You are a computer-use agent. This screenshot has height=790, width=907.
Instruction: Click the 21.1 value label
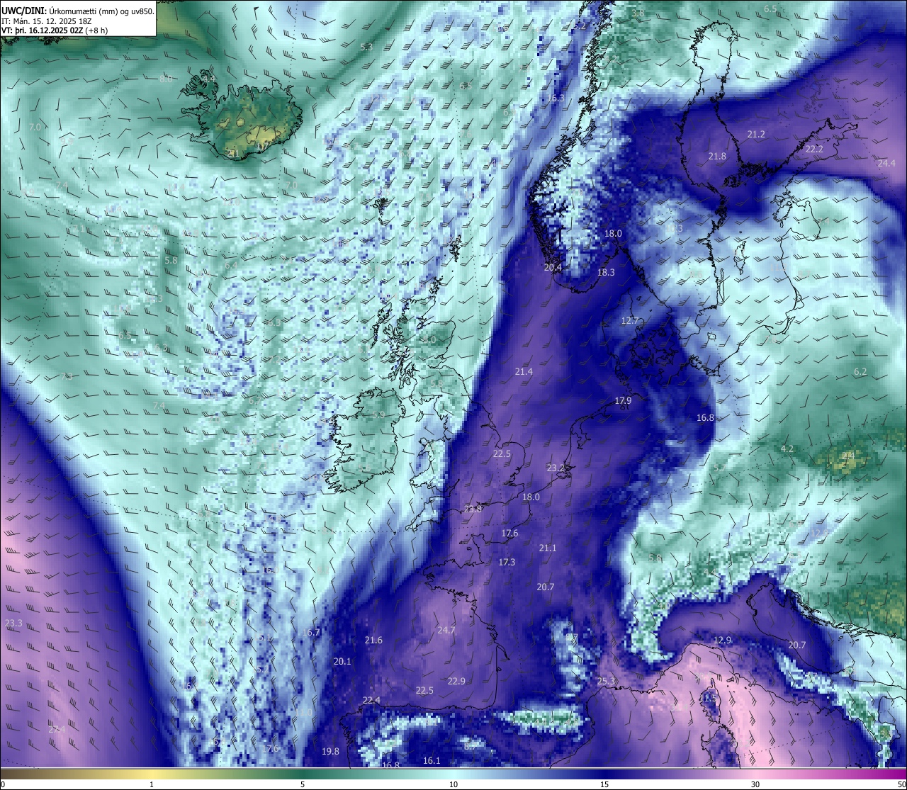click(548, 548)
